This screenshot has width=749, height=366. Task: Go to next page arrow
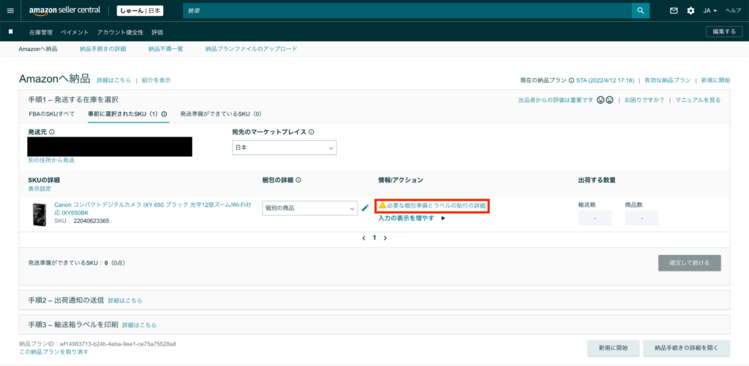(385, 237)
